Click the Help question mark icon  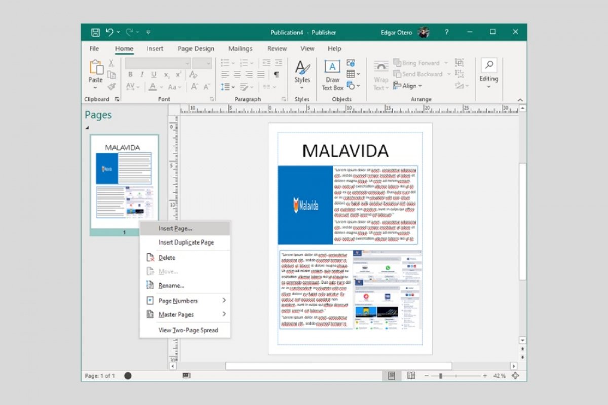446,32
